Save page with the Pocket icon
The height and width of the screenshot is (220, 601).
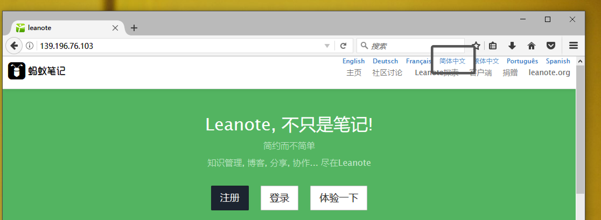[x=551, y=46]
